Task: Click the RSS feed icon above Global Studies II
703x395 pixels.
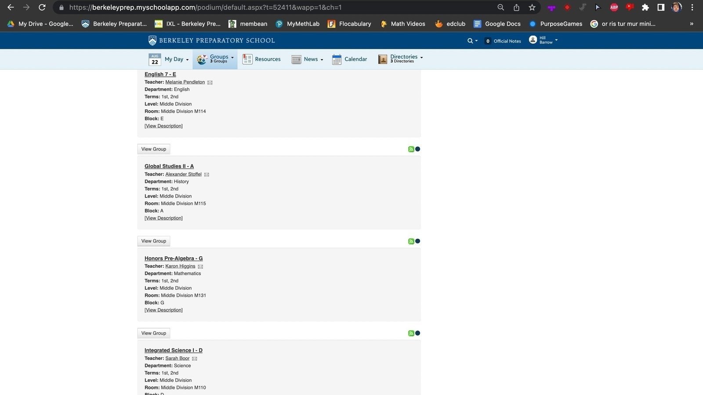Action: pyautogui.click(x=411, y=149)
